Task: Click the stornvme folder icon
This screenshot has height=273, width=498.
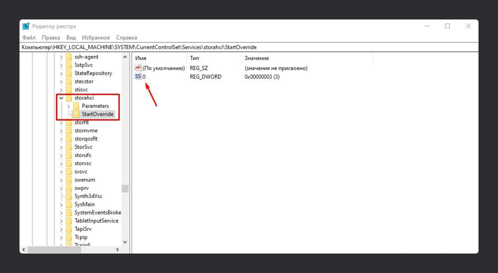Action: point(69,130)
